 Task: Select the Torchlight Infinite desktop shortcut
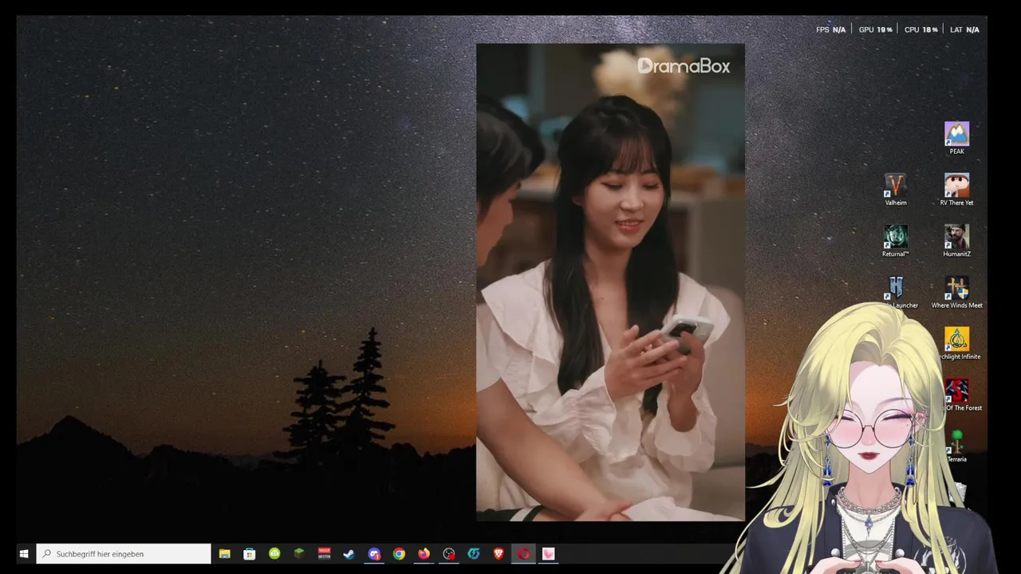[957, 344]
